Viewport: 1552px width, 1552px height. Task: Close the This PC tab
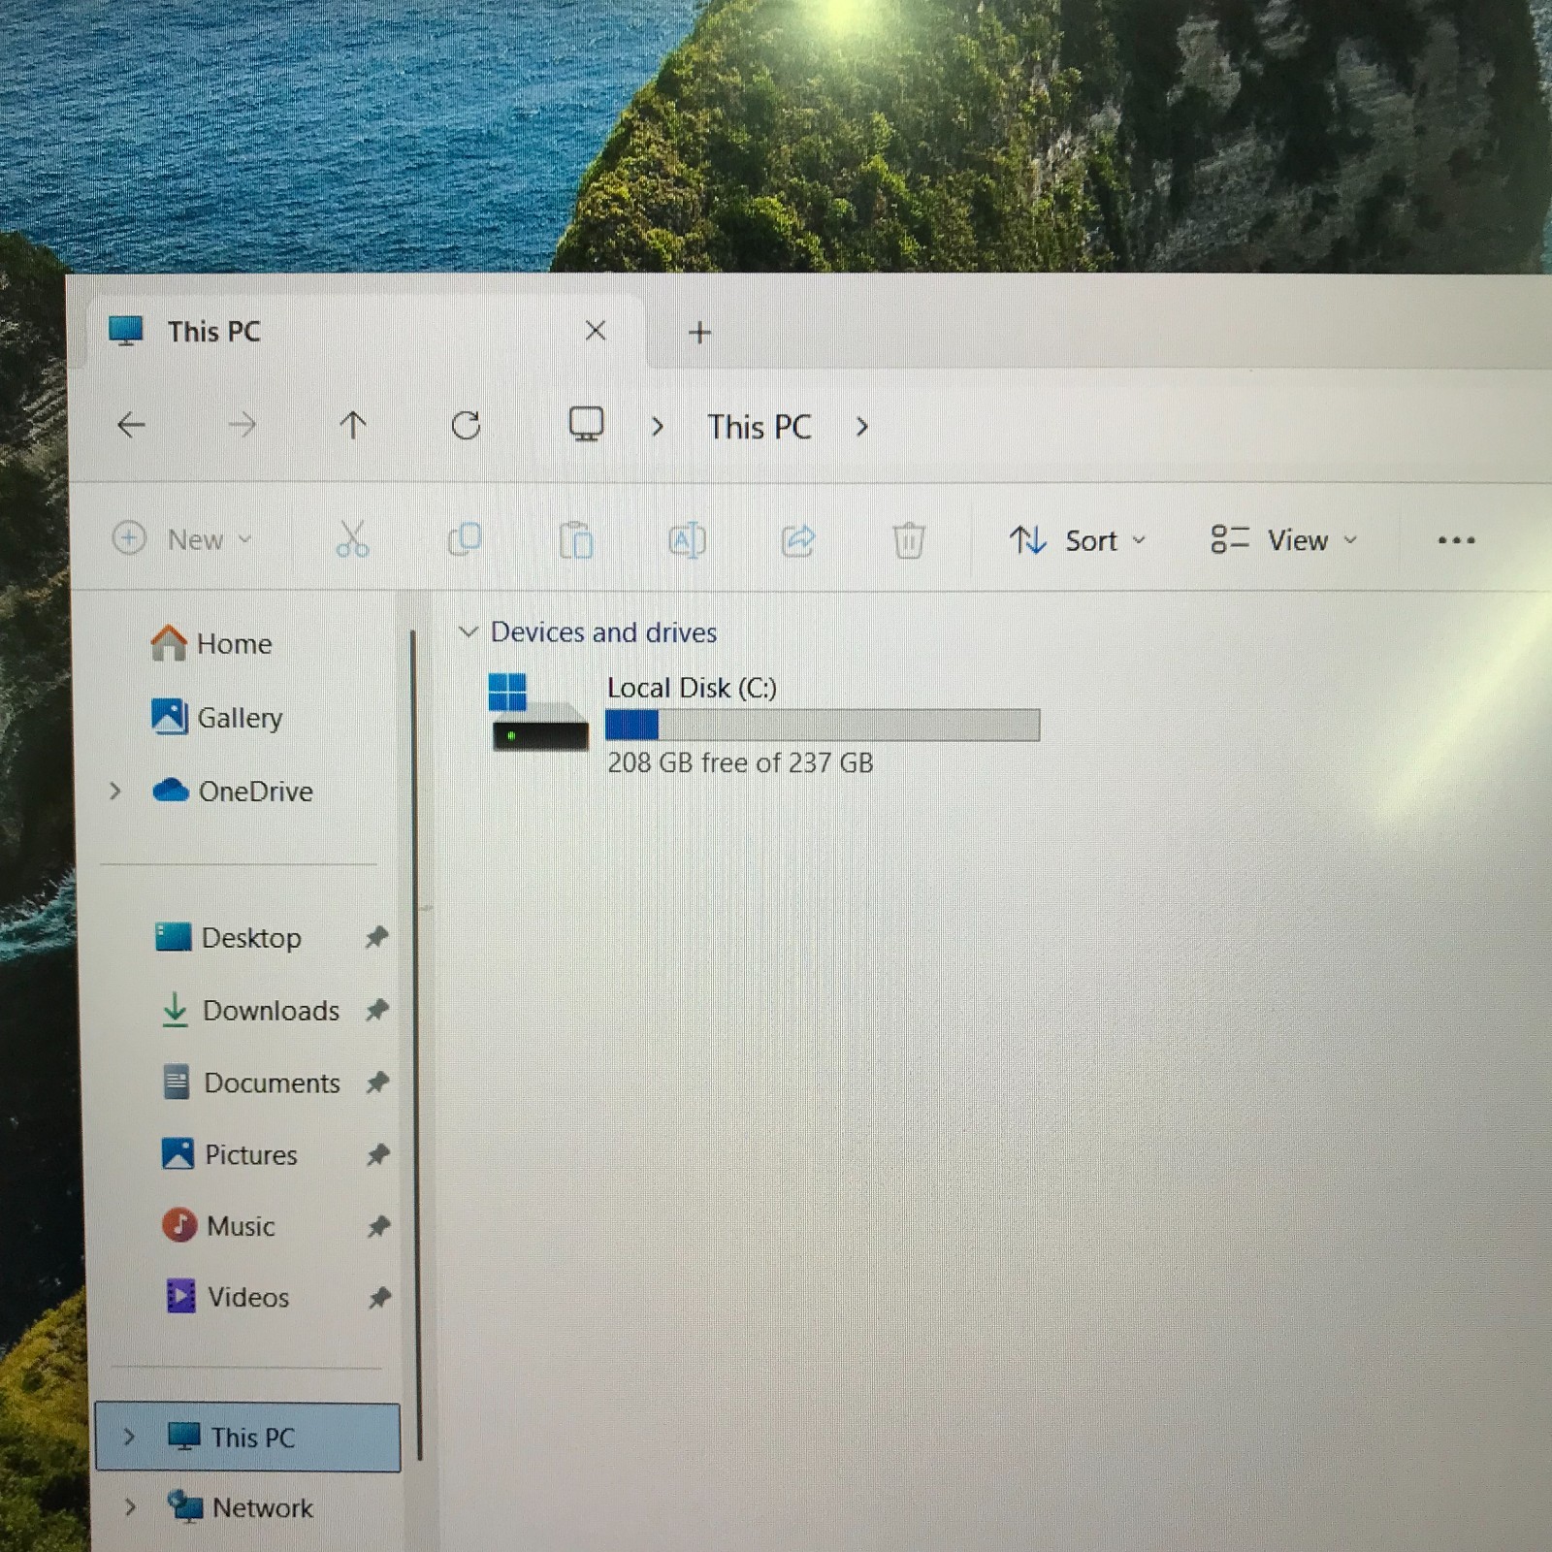(x=596, y=331)
